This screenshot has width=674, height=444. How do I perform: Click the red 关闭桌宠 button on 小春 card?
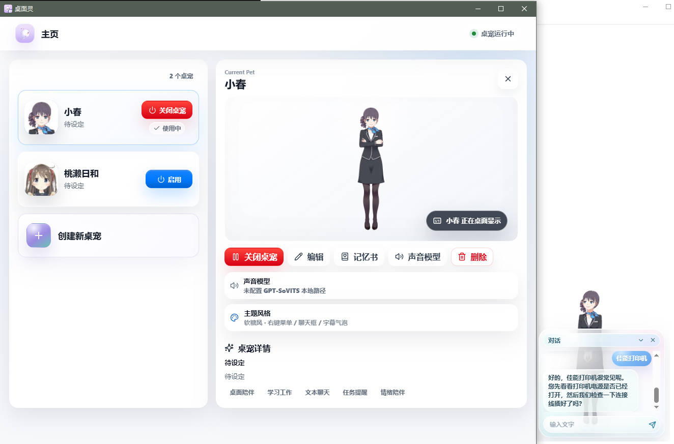[x=167, y=110]
